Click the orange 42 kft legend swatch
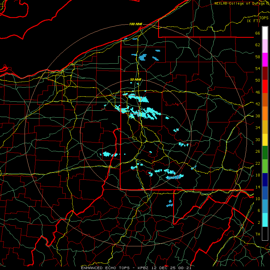Image resolution: width=270 pixels, height=270 pixels. click(265, 113)
